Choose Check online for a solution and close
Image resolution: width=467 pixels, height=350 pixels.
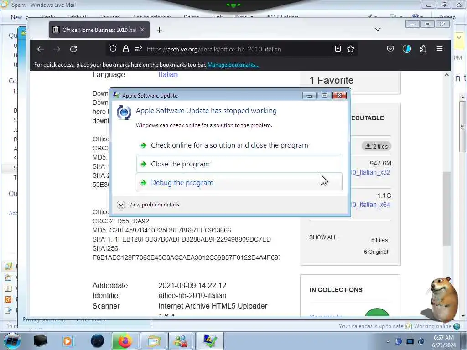[x=239, y=145]
